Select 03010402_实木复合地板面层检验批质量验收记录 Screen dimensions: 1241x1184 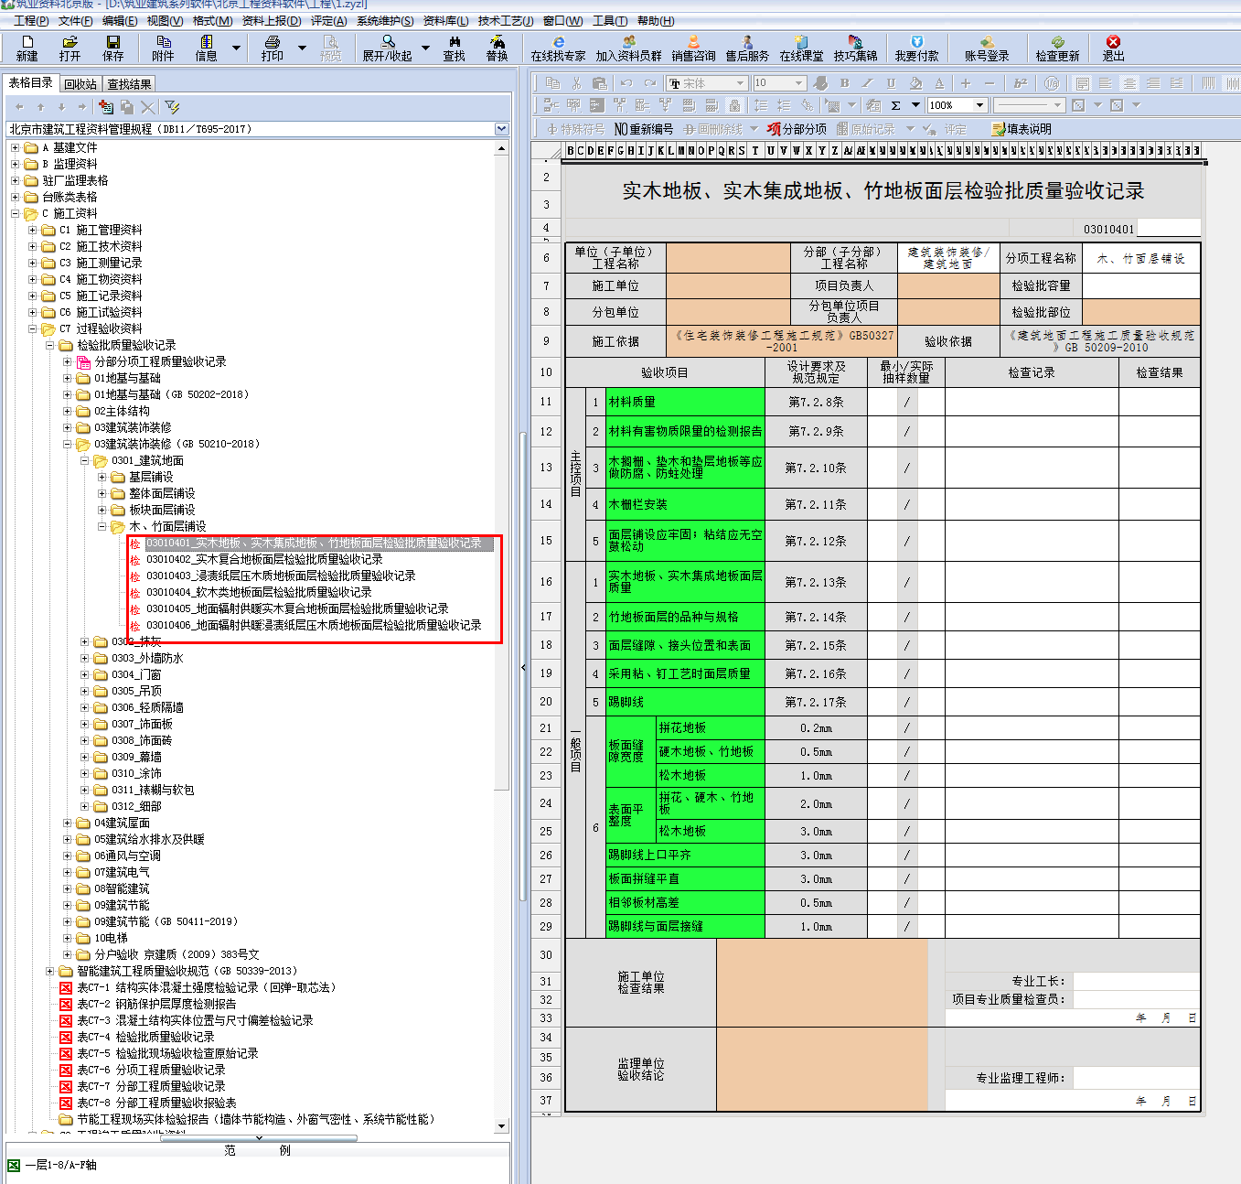click(x=264, y=559)
